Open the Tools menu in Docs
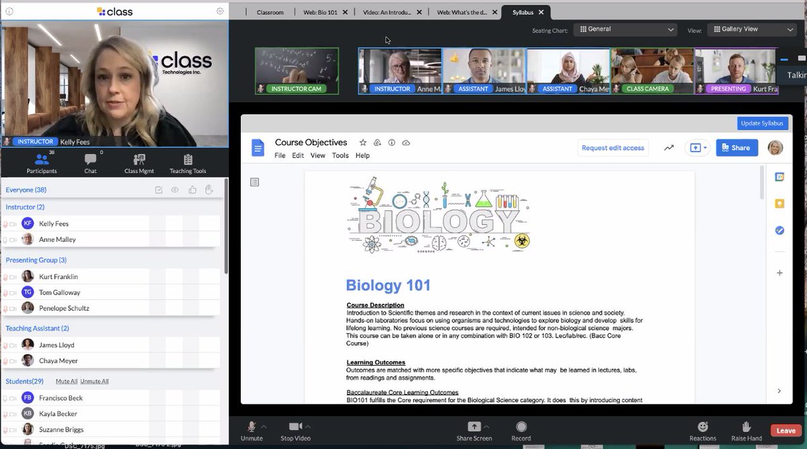 click(x=340, y=155)
